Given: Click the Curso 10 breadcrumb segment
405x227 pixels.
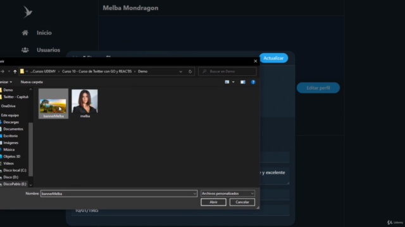Looking at the screenshot, I should pos(97,71).
